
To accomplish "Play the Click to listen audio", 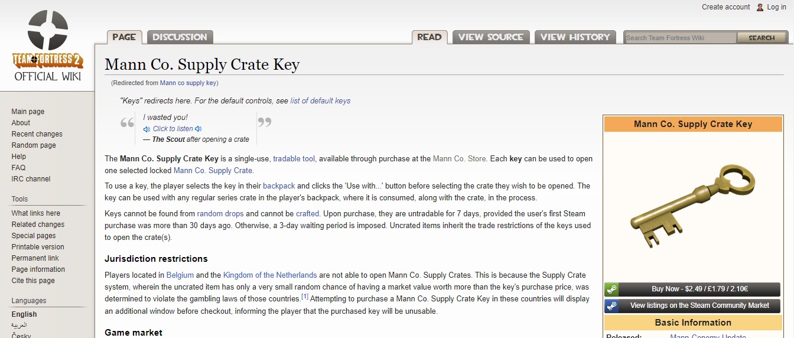I will pyautogui.click(x=173, y=129).
